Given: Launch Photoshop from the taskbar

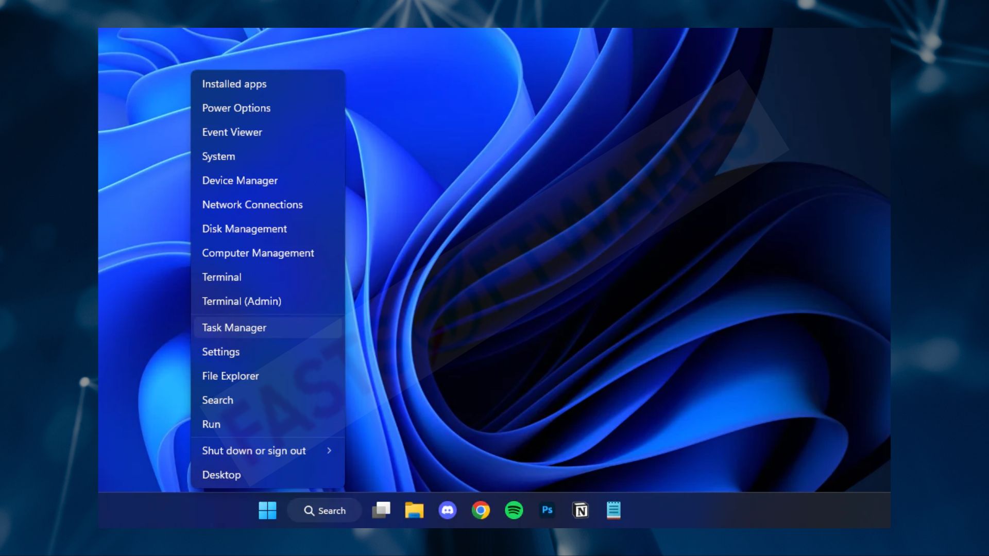Looking at the screenshot, I should coord(547,510).
